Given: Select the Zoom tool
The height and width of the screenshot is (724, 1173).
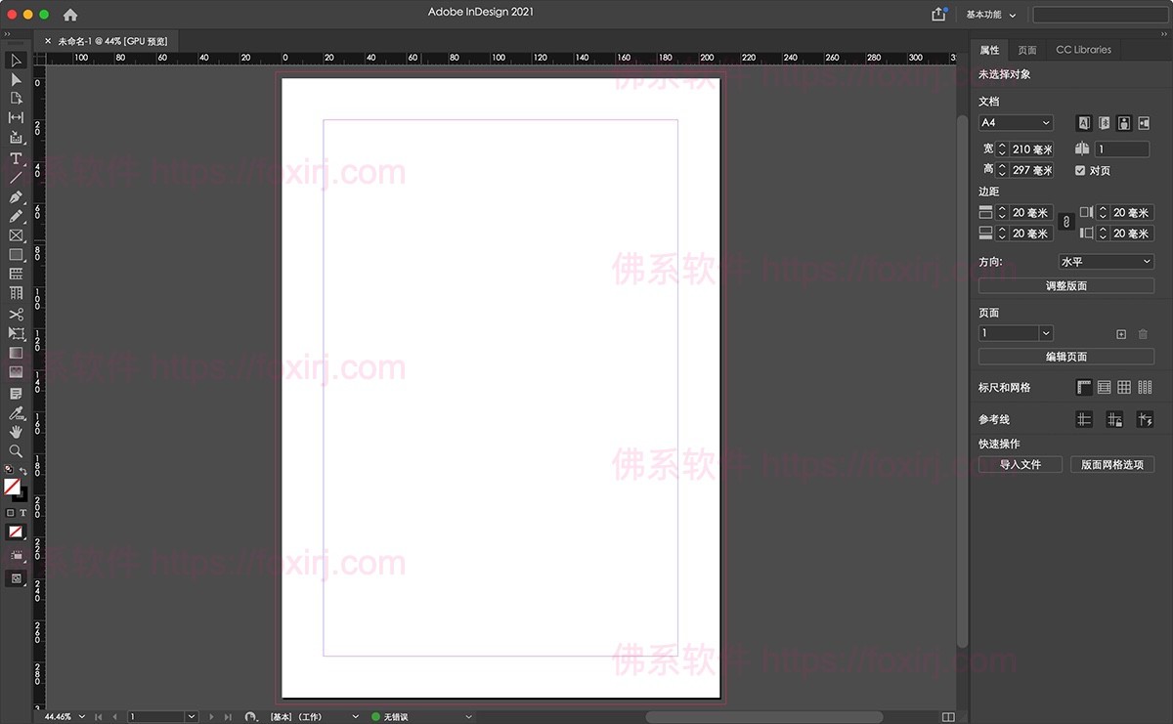Looking at the screenshot, I should [16, 450].
